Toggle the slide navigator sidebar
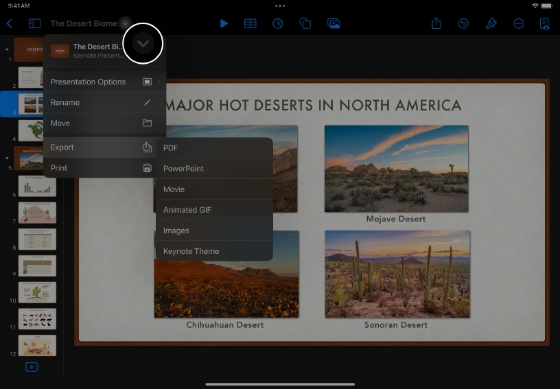The image size is (560, 389). click(34, 23)
